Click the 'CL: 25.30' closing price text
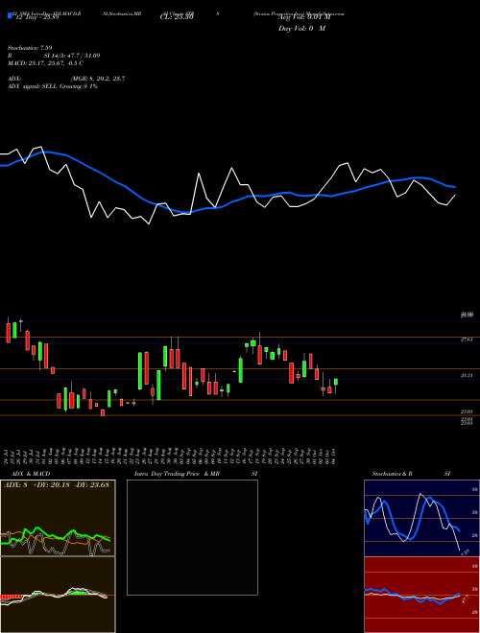480x633 pixels. (177, 17)
